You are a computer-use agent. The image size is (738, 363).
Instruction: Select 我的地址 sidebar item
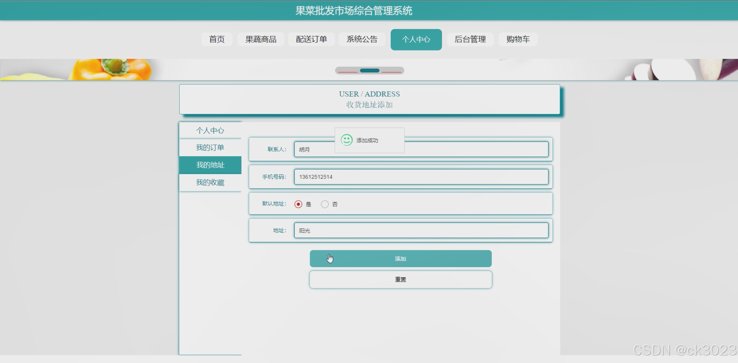pos(210,165)
